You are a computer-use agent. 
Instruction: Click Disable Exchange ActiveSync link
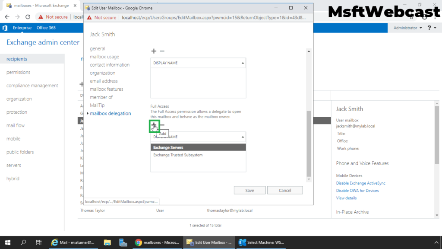360,183
